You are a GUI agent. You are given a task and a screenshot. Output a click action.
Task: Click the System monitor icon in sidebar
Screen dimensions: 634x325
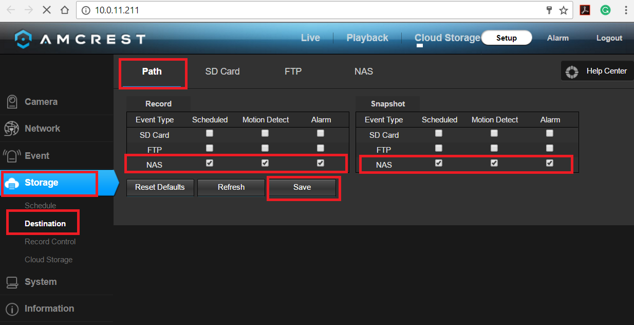(12, 282)
